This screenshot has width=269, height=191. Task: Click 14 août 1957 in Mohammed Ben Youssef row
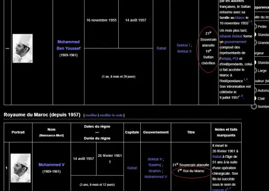(136, 20)
